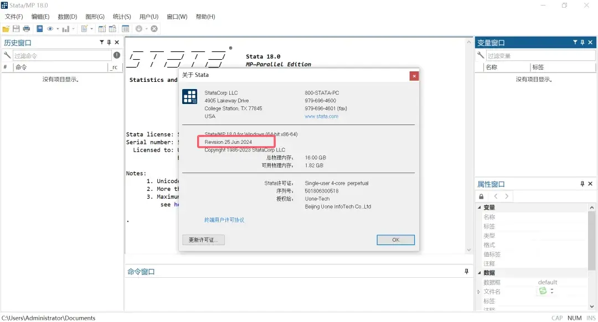
Task: Open the 用户(U) menu
Action: (149, 17)
